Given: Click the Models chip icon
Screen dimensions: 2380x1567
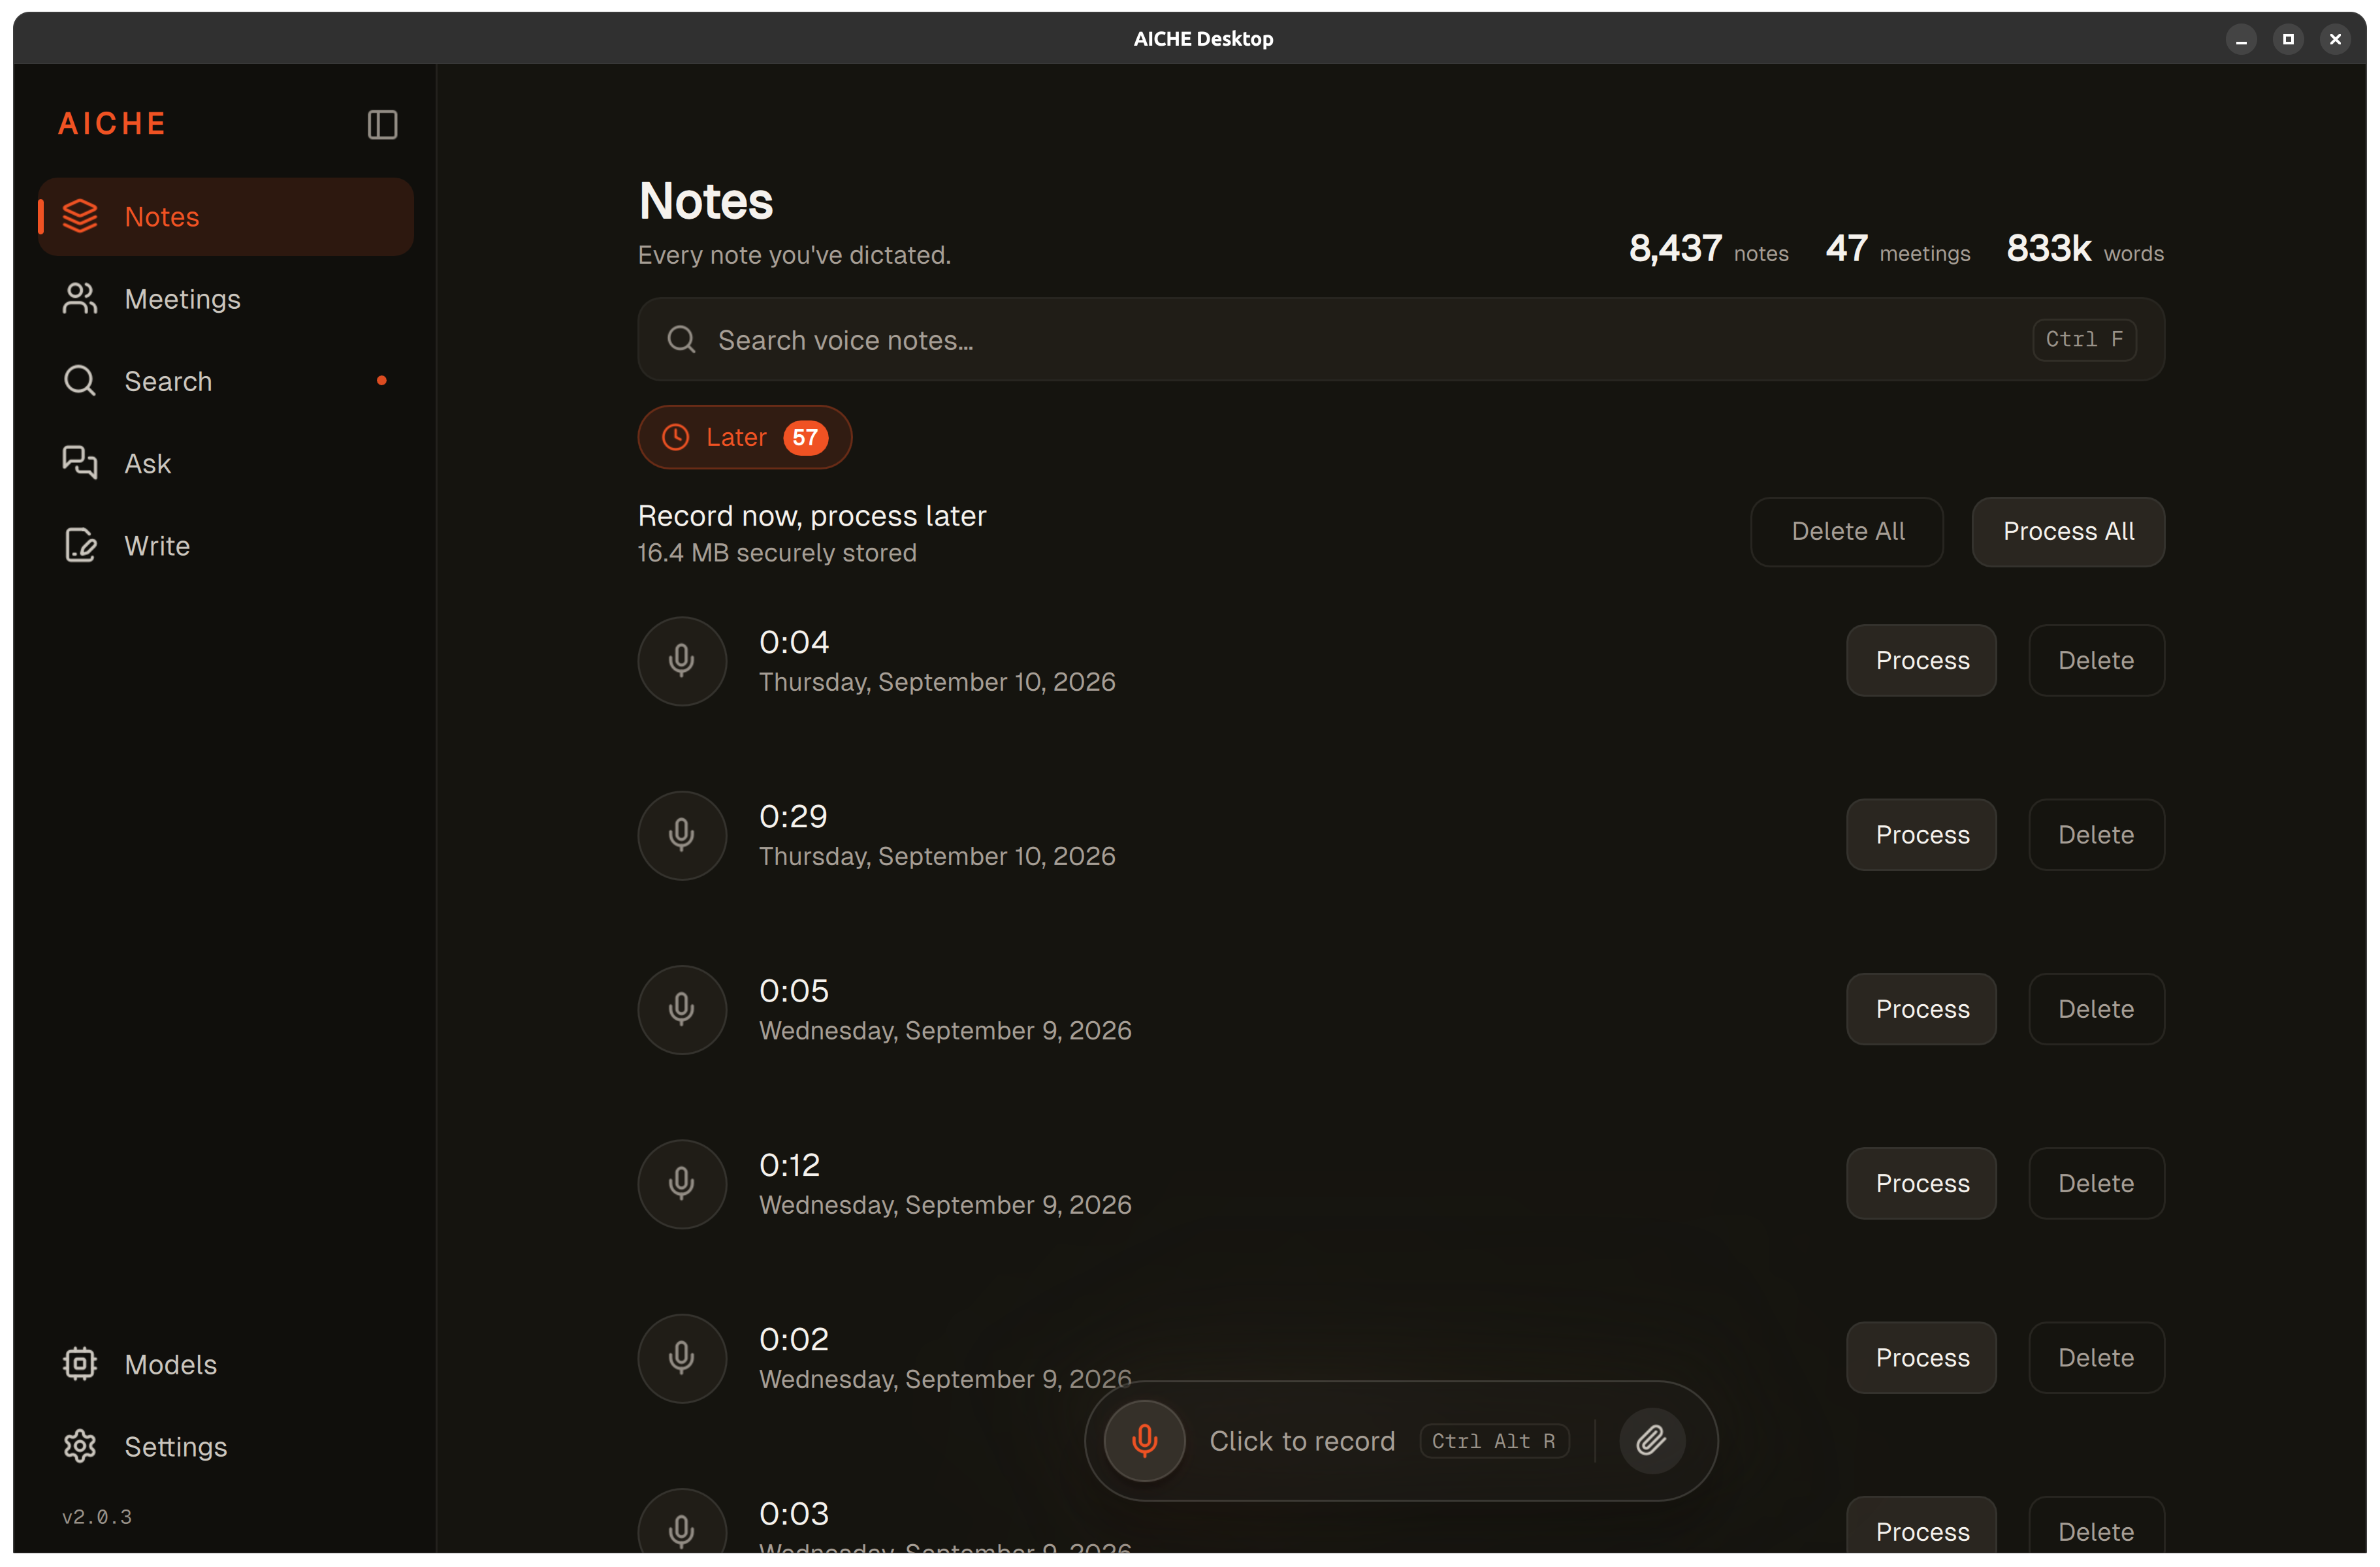Looking at the screenshot, I should click(80, 1364).
